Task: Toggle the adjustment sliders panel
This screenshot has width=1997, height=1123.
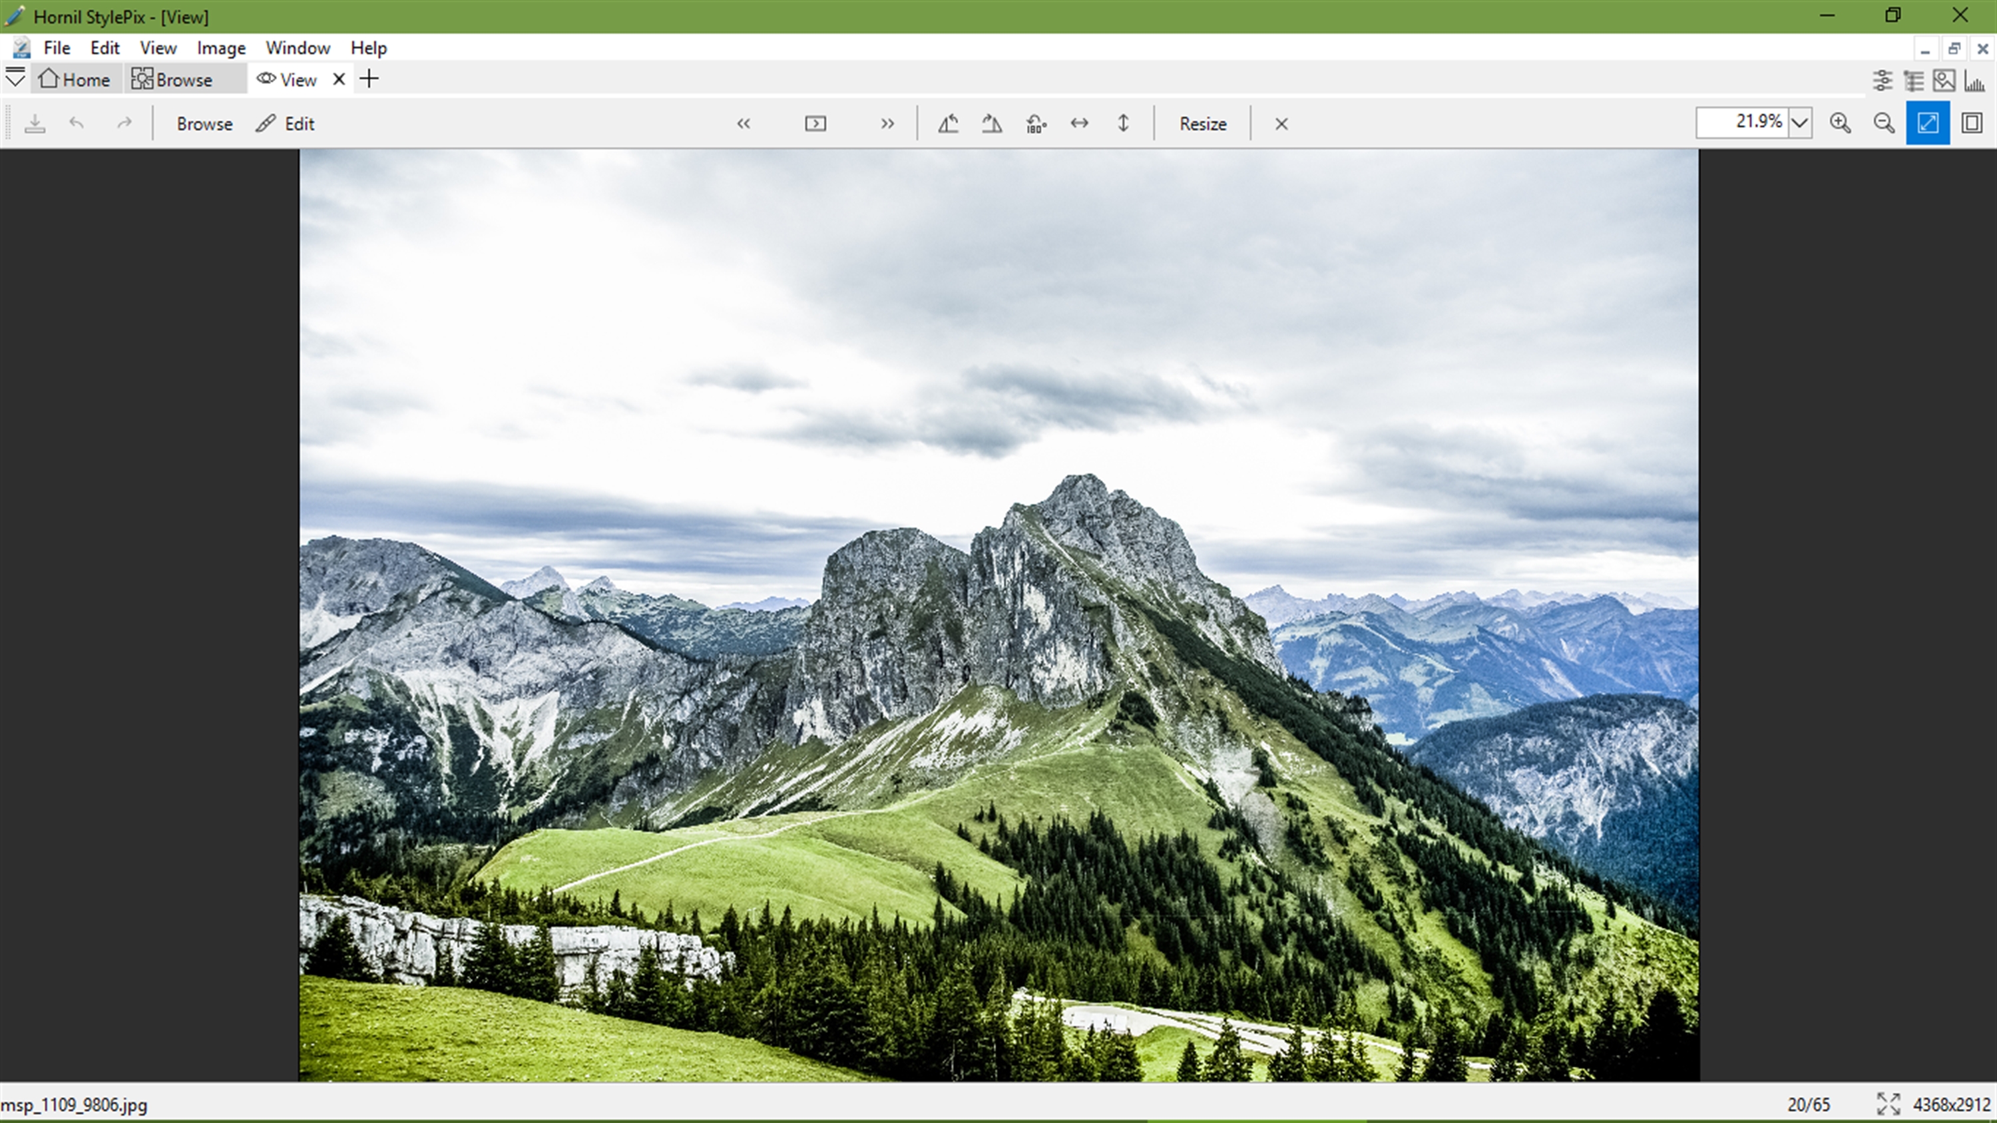Action: click(1883, 81)
